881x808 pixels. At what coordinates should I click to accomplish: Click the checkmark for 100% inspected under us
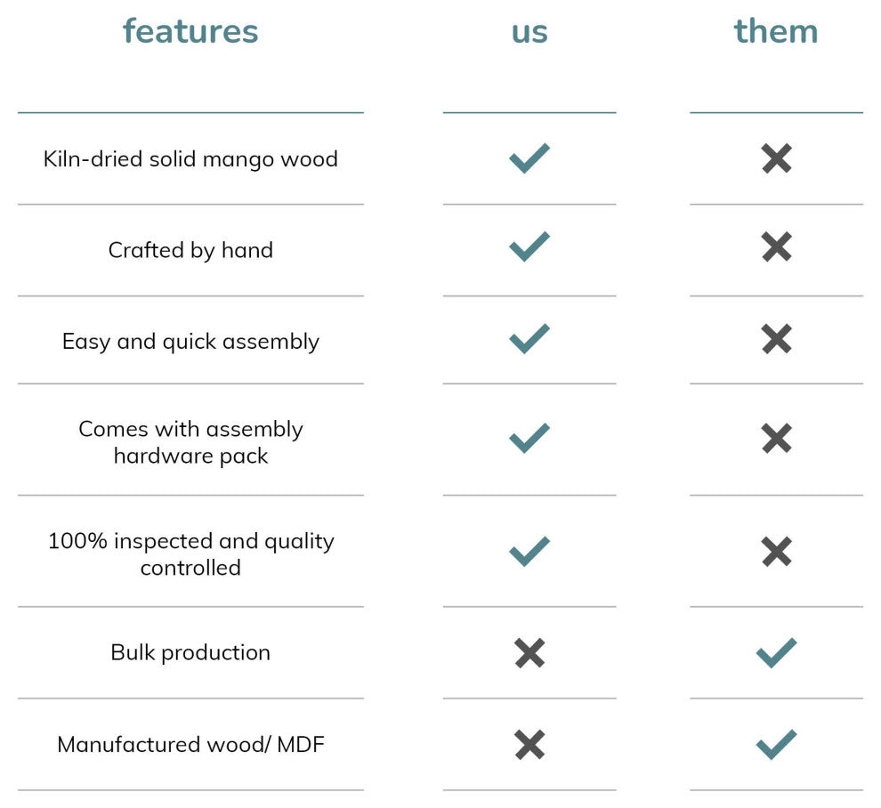(529, 552)
